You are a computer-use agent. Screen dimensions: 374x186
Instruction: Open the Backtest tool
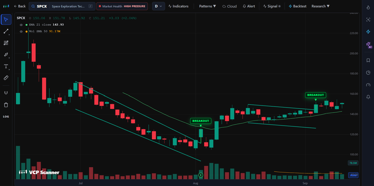click(x=298, y=6)
